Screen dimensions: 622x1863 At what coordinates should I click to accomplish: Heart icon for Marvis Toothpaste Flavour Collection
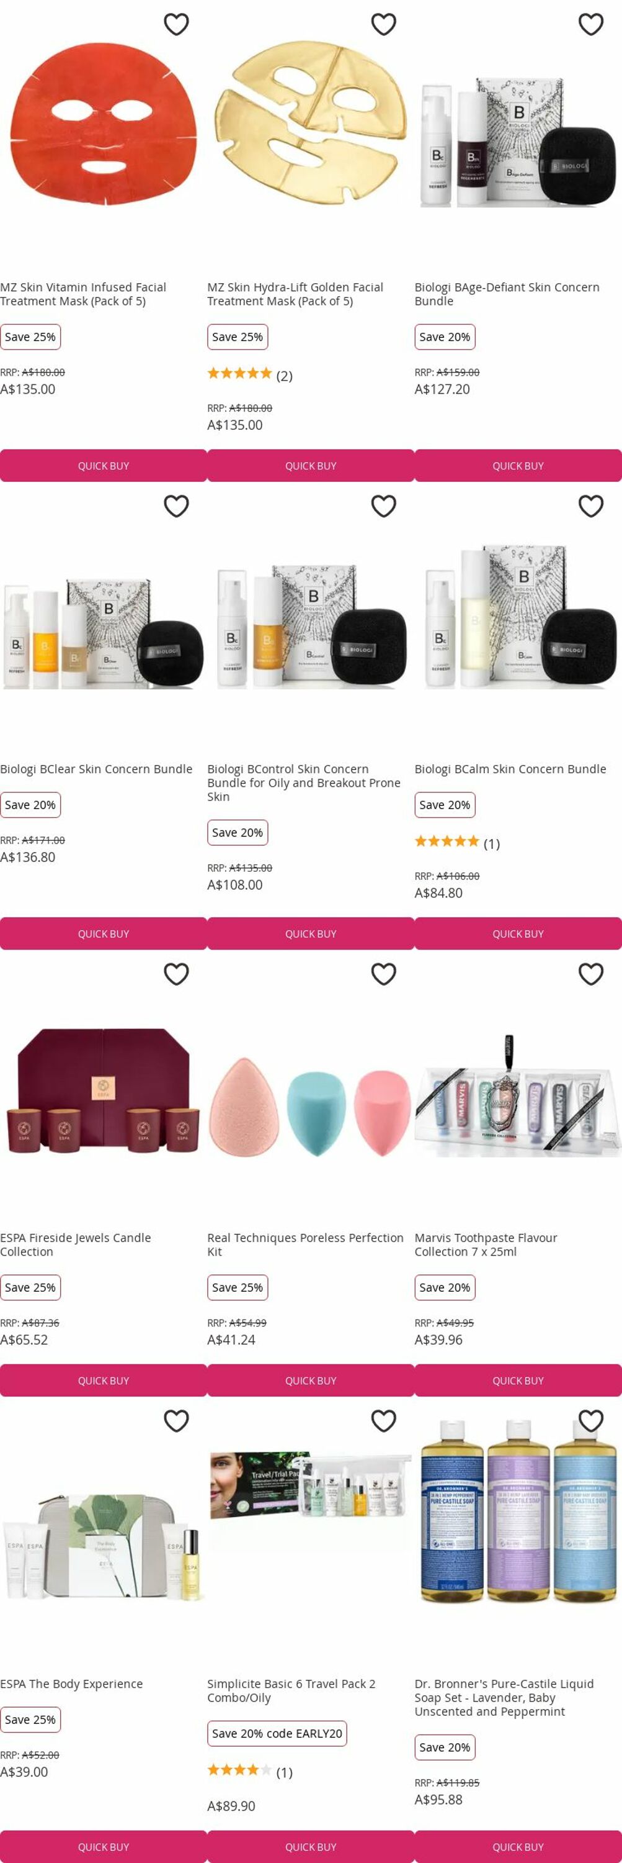coord(591,974)
